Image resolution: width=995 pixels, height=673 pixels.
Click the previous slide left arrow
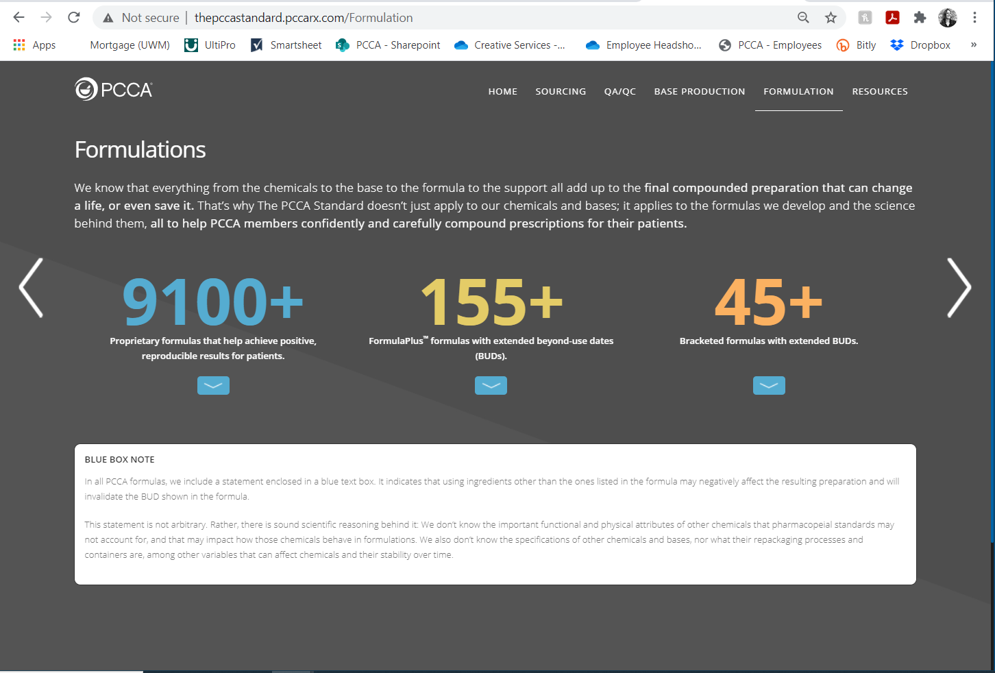tap(31, 288)
